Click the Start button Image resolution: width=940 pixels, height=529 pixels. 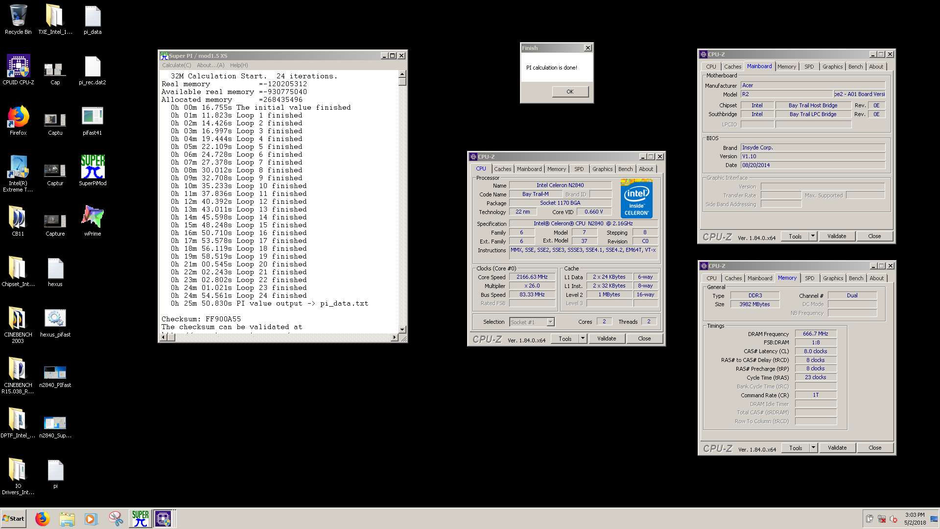tap(13, 518)
